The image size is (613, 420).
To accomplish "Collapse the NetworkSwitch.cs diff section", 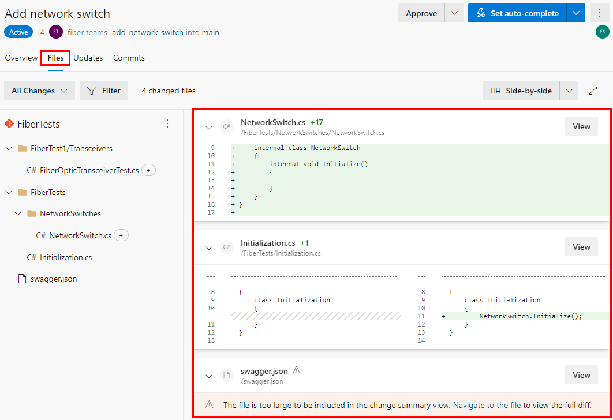I will point(208,127).
